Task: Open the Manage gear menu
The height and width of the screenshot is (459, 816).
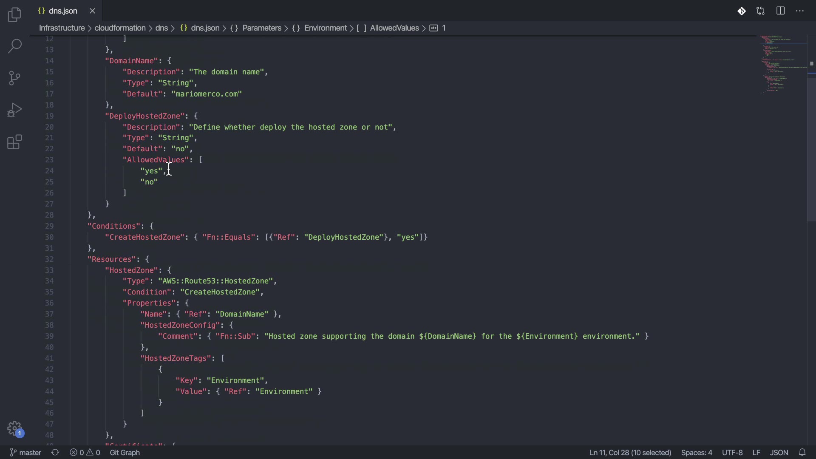Action: tap(14, 428)
